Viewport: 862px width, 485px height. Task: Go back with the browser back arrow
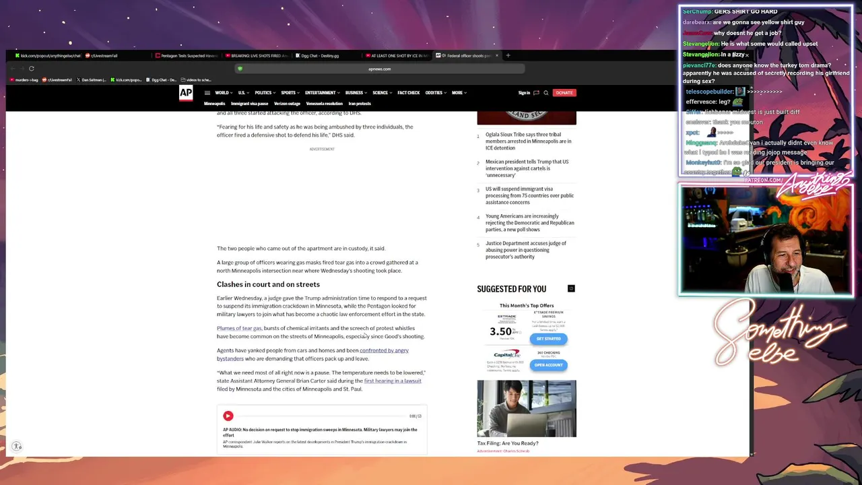(13, 69)
